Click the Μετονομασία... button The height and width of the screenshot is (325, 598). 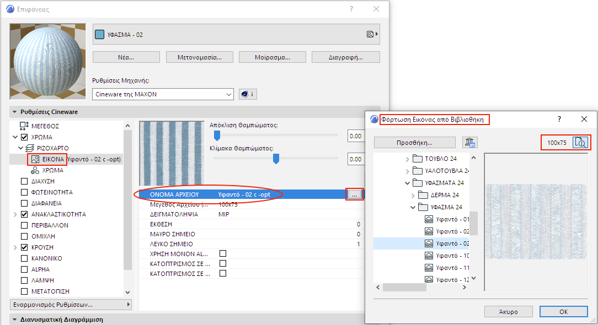pos(200,57)
